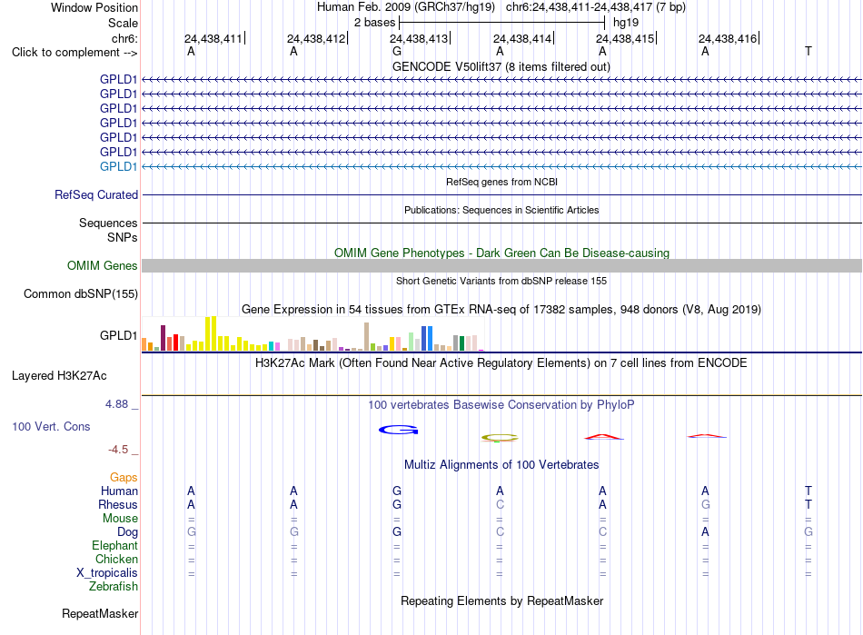Select the Mouse alignment row label
This screenshot has width=863, height=635.
[120, 519]
